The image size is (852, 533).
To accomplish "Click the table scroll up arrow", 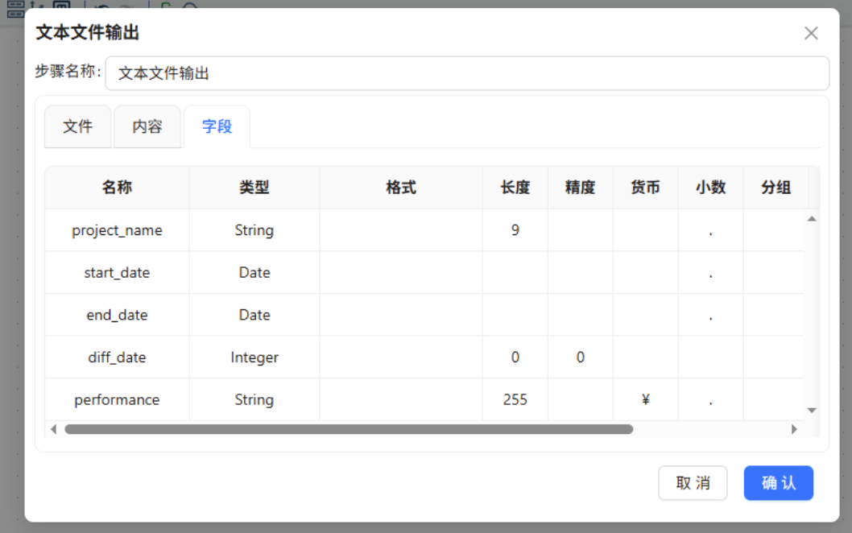I will coord(812,219).
